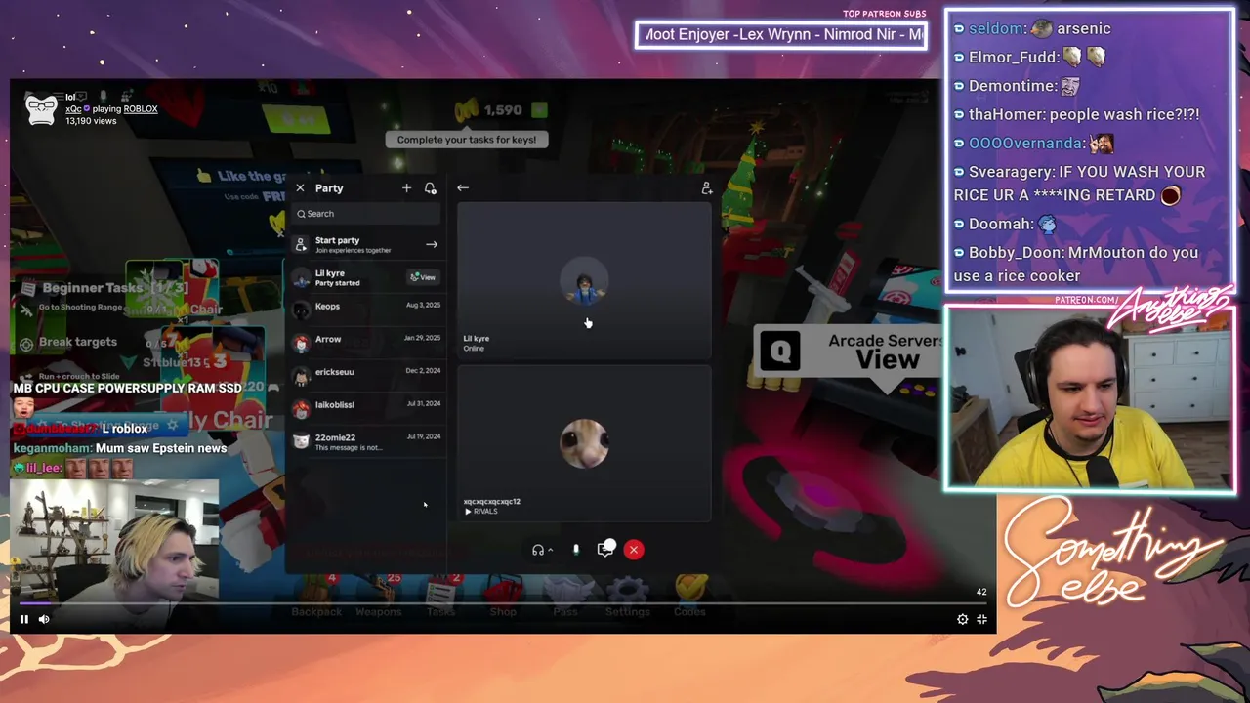Viewport: 1250px width, 703px height.
Task: Open the party chat bubble icon
Action: point(605,550)
